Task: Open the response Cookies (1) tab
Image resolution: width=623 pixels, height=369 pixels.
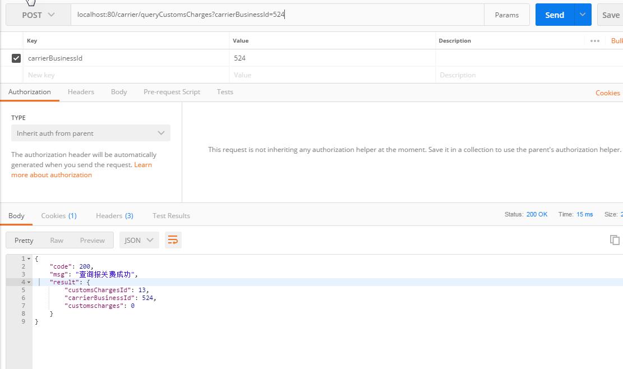Action: [x=59, y=216]
